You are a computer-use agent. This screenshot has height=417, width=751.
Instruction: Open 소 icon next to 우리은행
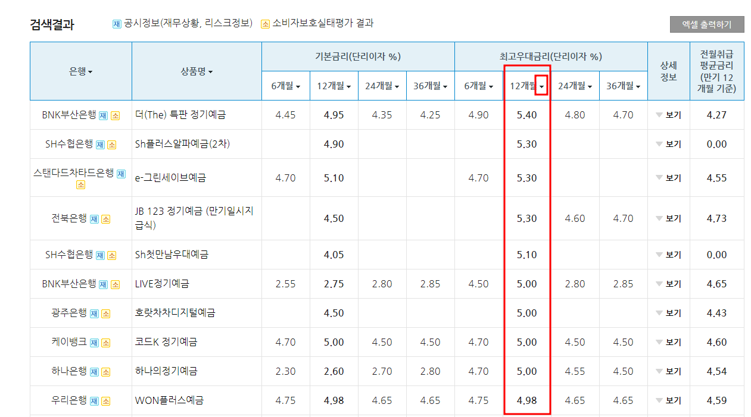106,401
